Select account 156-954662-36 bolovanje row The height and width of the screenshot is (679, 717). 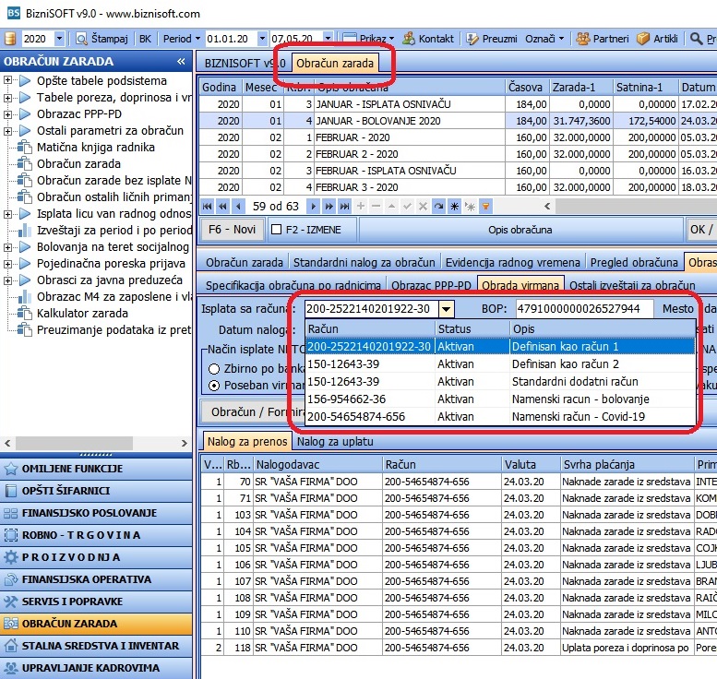click(x=499, y=399)
